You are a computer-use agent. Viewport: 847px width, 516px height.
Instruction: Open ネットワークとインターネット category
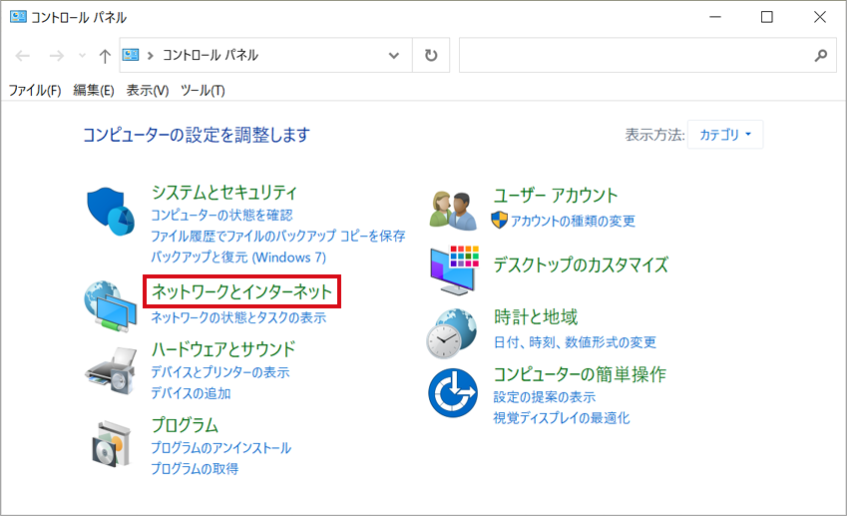click(241, 291)
